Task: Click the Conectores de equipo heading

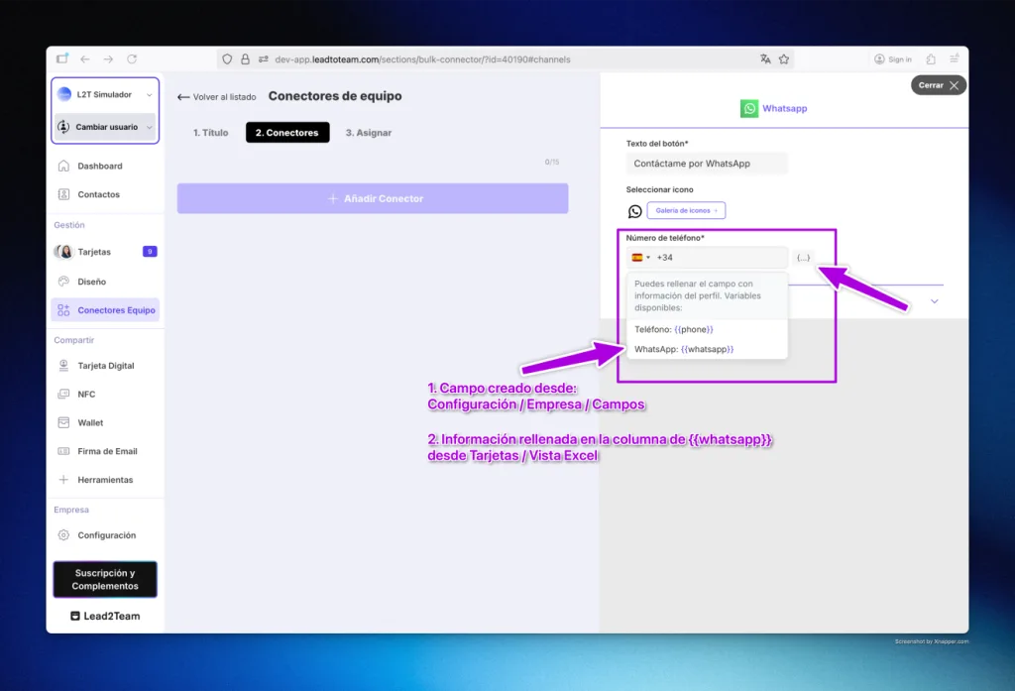Action: (335, 96)
